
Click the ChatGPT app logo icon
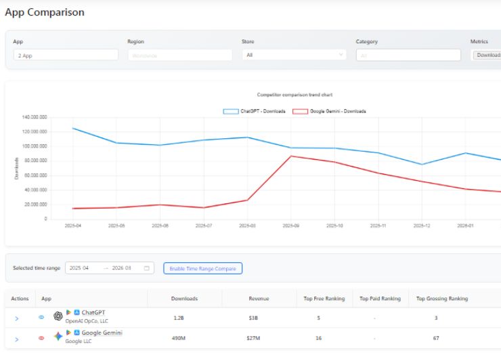click(x=58, y=316)
